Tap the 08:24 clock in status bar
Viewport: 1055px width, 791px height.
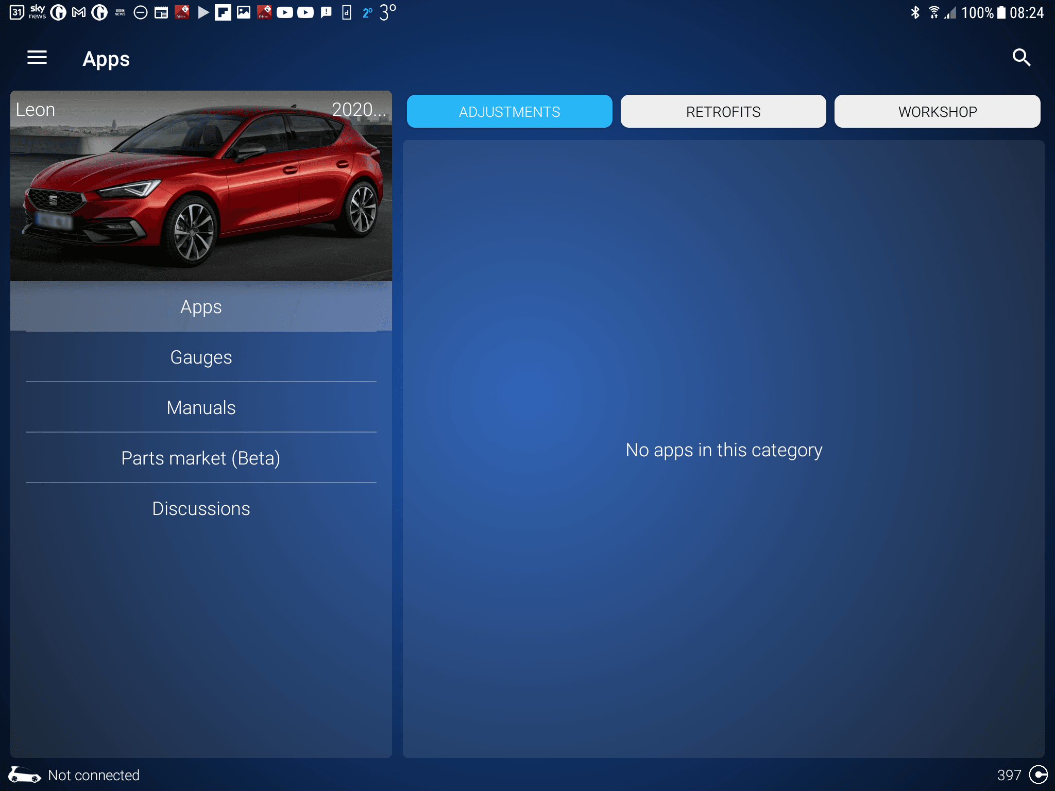click(x=1027, y=12)
